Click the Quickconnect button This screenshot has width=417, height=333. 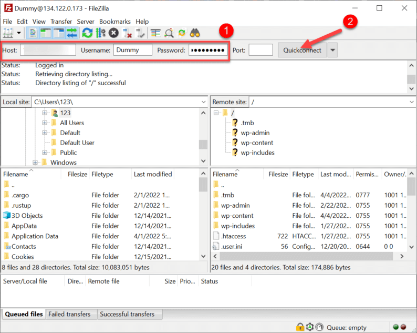click(302, 50)
